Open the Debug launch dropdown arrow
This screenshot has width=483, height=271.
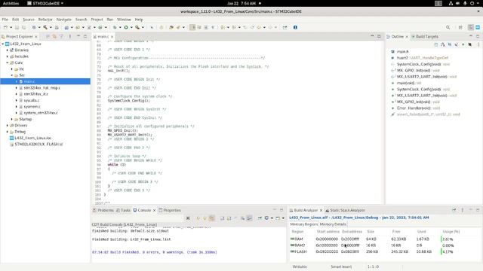tap(120, 27)
